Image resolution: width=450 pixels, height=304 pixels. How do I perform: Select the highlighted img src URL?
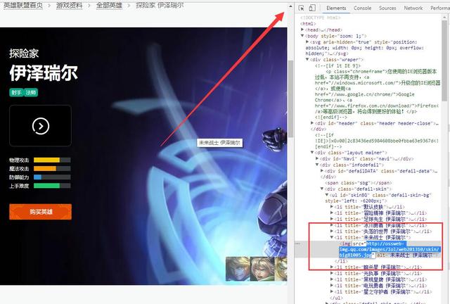click(389, 249)
